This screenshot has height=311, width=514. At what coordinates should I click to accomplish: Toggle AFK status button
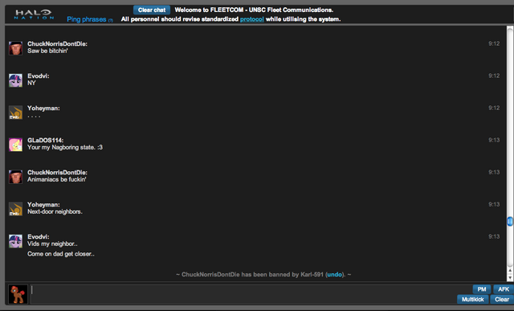[x=504, y=289]
